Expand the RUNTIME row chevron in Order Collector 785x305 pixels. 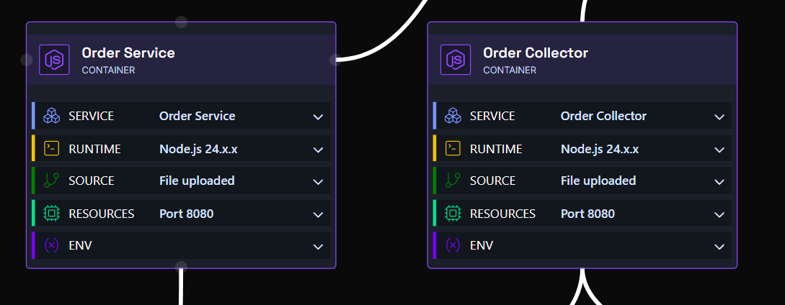coord(719,150)
